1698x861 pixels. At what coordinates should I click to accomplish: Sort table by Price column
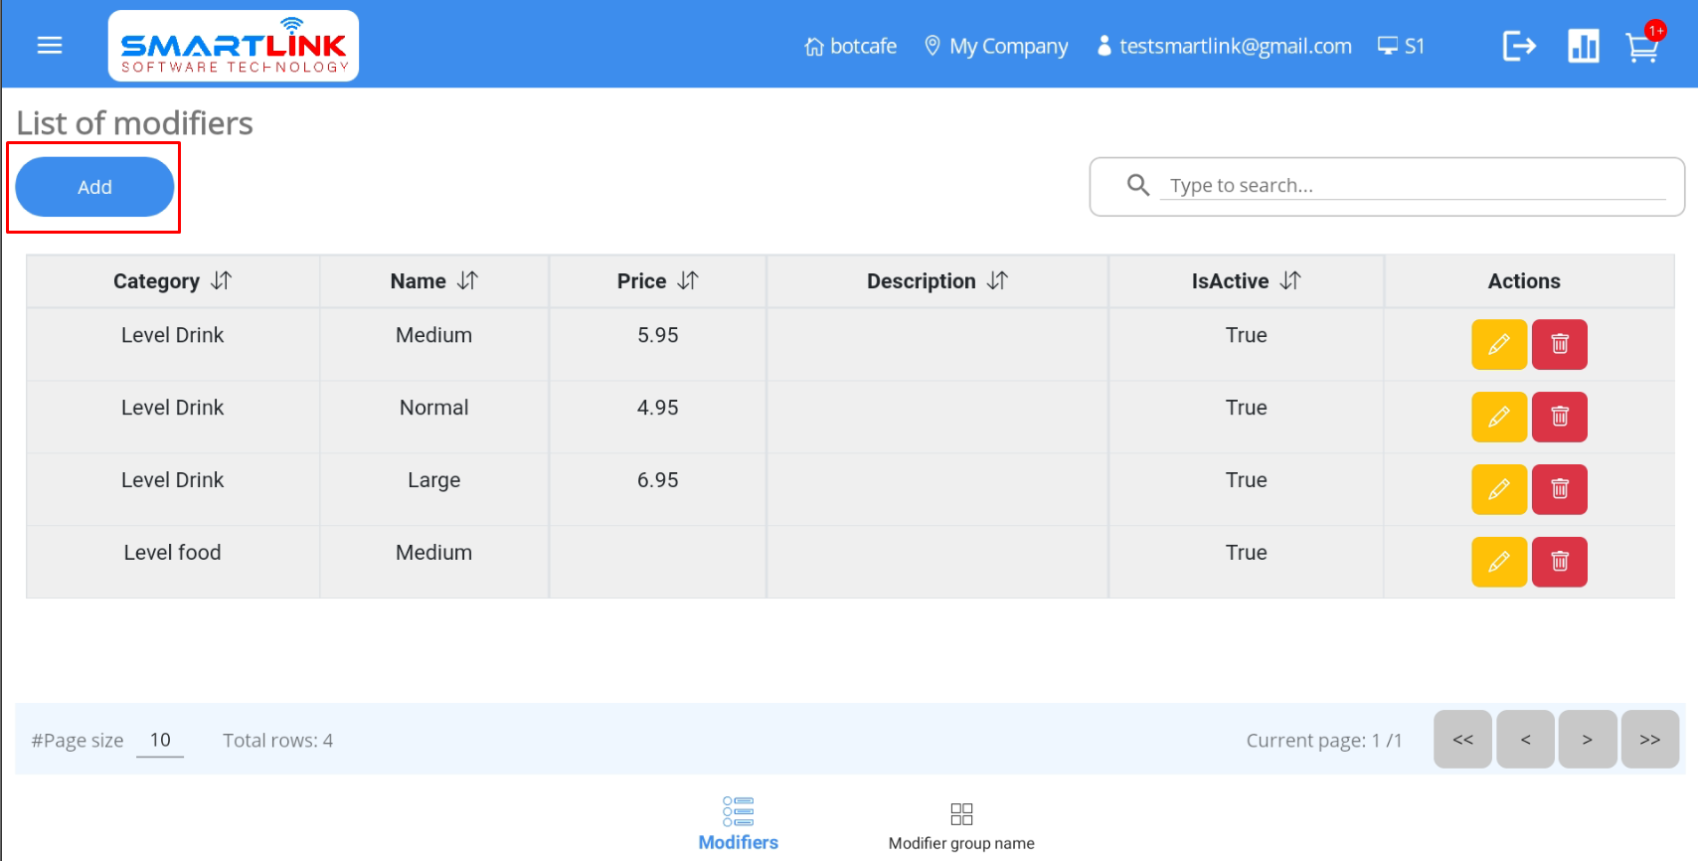[x=688, y=281]
